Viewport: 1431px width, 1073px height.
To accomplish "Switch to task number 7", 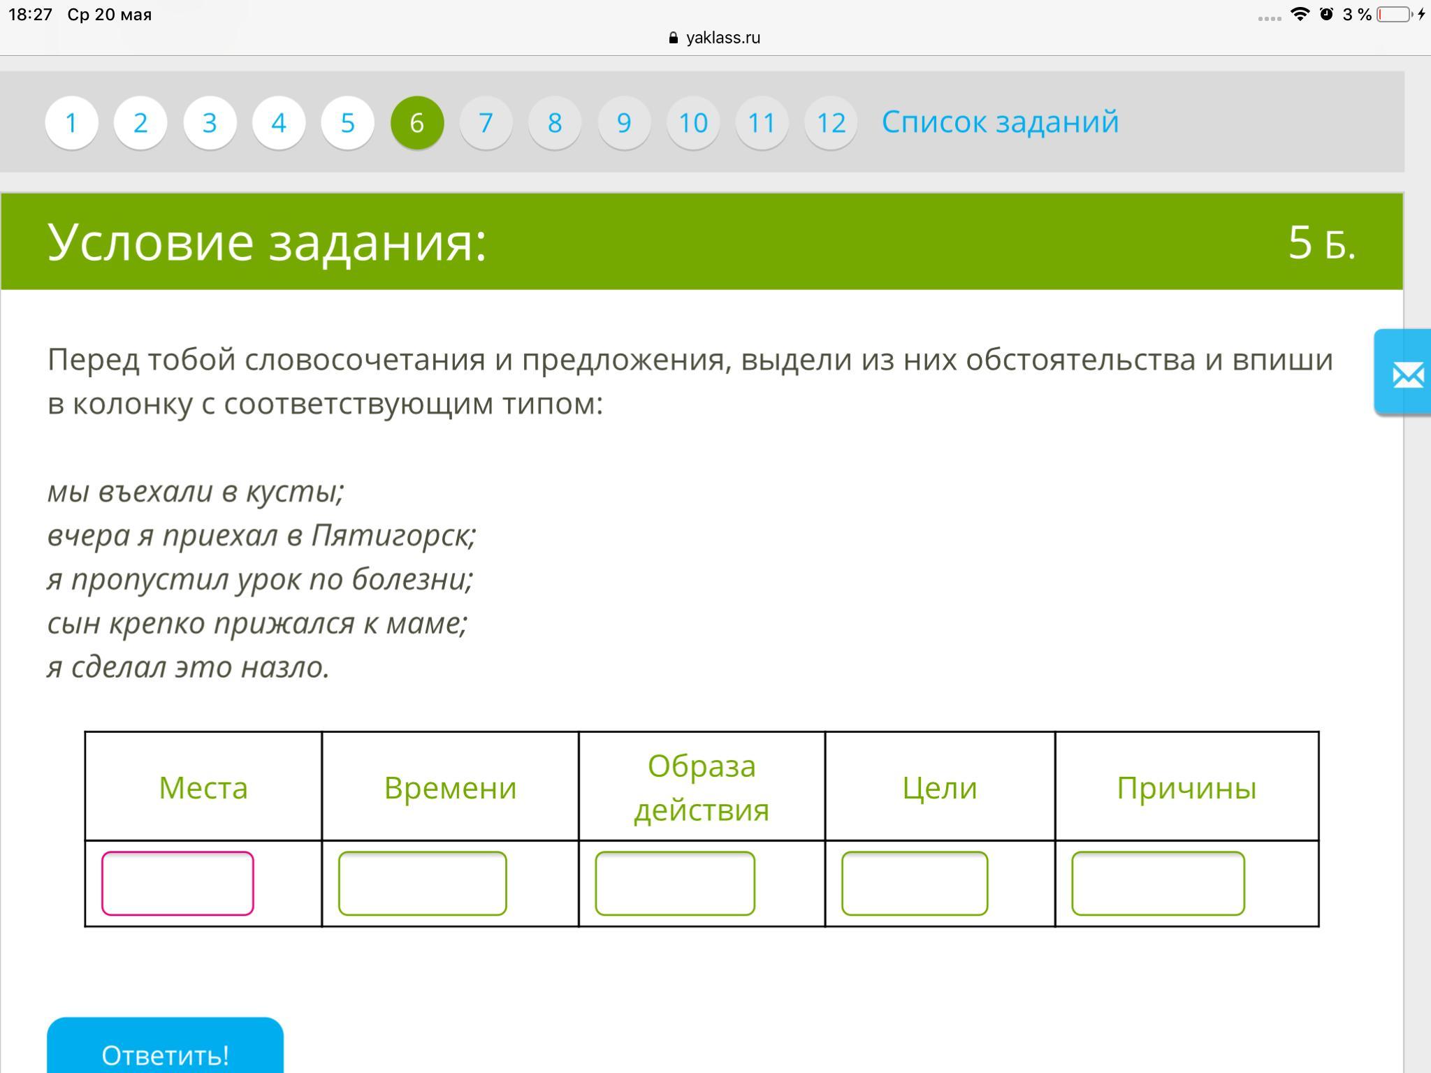I will (x=486, y=123).
